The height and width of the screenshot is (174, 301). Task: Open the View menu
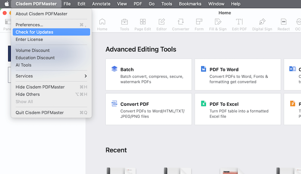click(x=122, y=4)
